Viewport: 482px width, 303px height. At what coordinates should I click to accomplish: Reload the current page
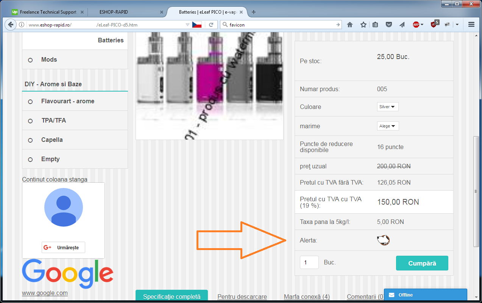(211, 25)
